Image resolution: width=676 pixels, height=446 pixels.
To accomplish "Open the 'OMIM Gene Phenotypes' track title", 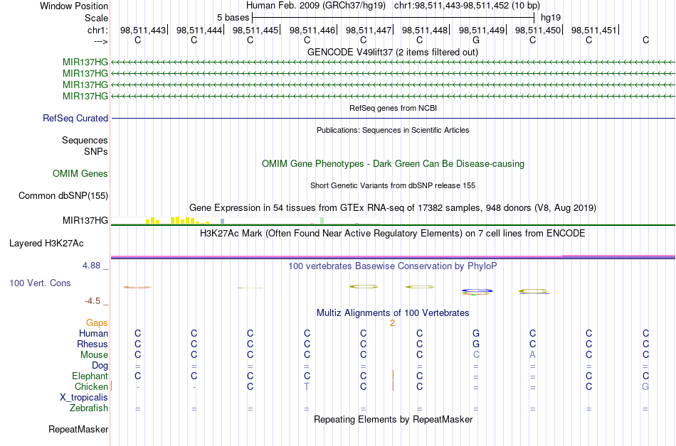I will (x=393, y=164).
